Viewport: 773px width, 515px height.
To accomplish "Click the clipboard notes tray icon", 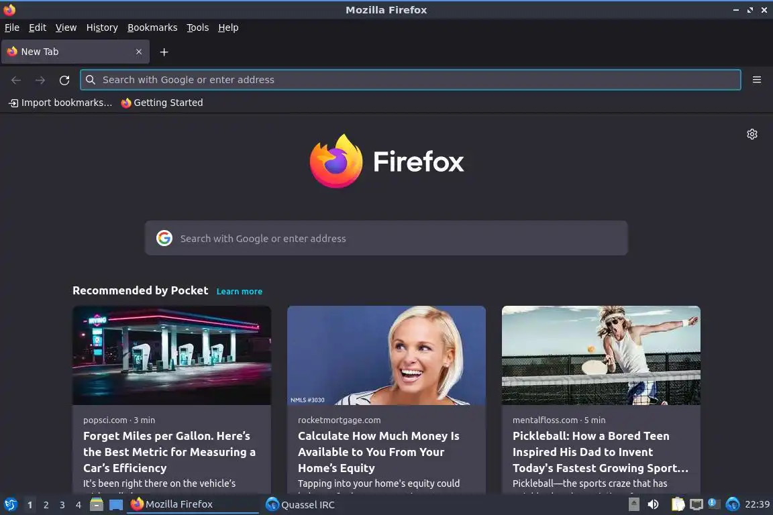I will (x=678, y=504).
